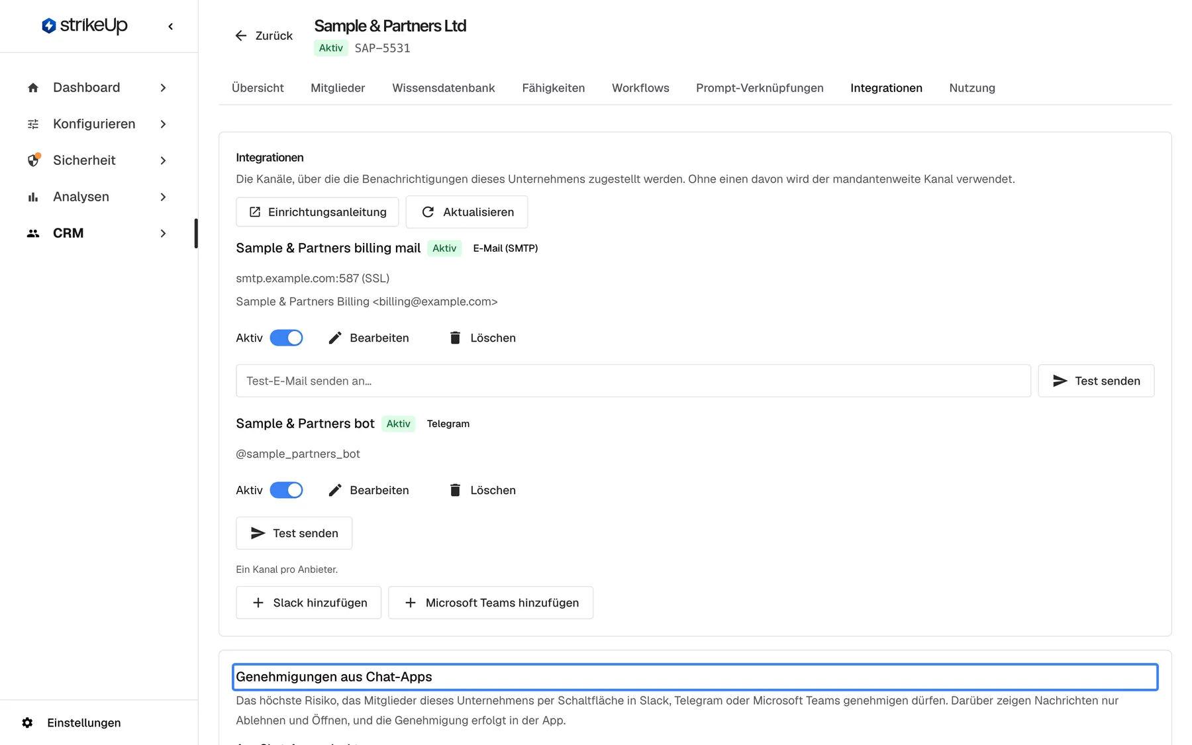Viewport: 1192px width, 745px height.
Task: Click the Analysen bar chart icon
Action: [33, 197]
